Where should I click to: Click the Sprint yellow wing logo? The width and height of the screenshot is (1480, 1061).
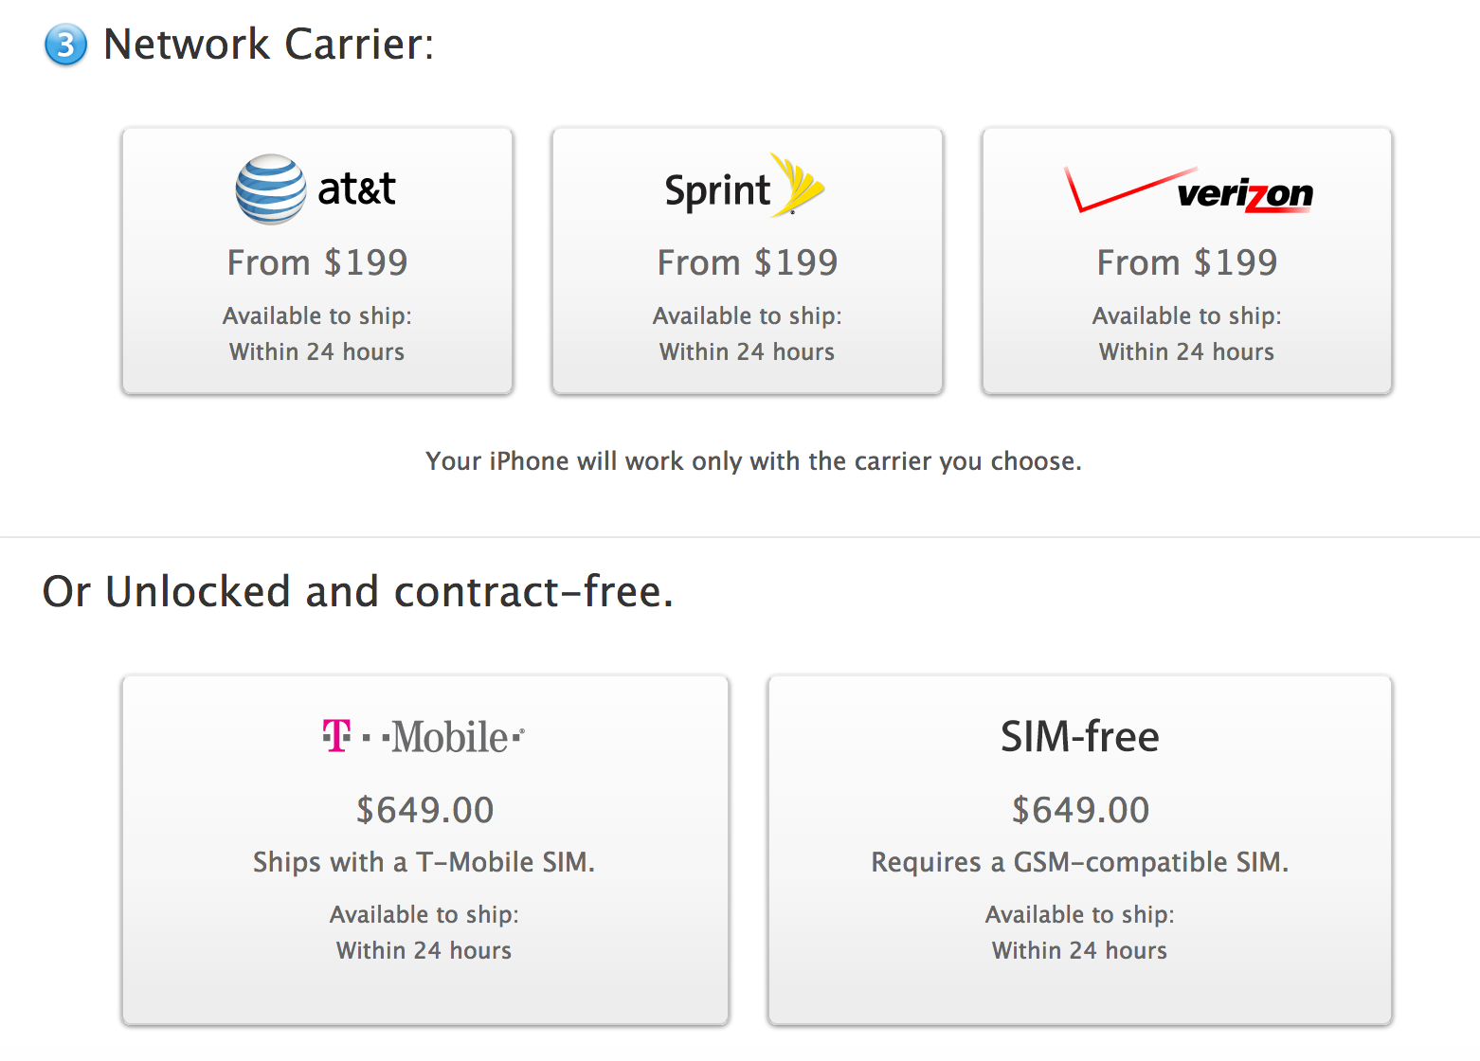pyautogui.click(x=798, y=184)
